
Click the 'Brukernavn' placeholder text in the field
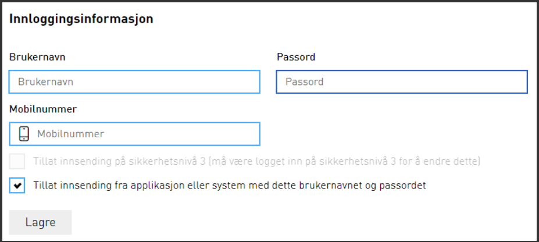[45, 82]
